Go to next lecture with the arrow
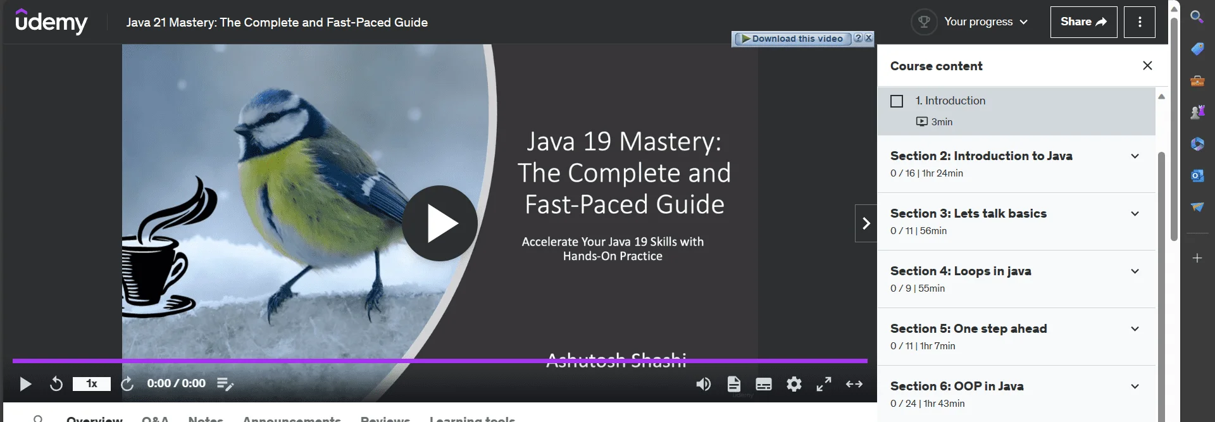The height and width of the screenshot is (422, 1215). [866, 223]
